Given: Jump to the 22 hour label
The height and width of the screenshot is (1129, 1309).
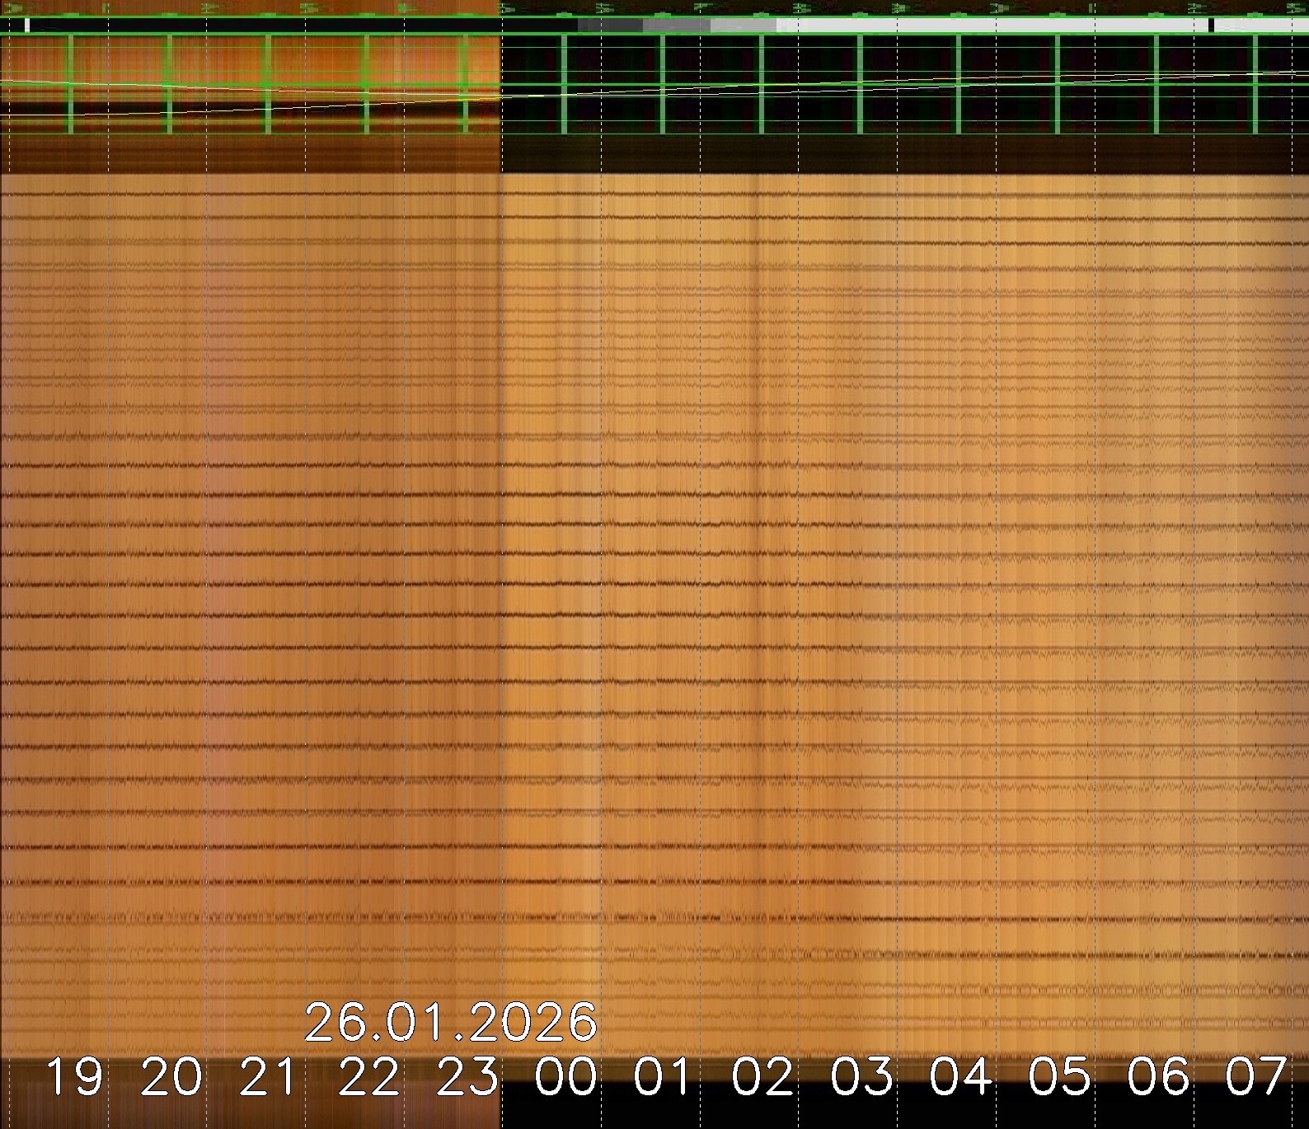Looking at the screenshot, I should pyautogui.click(x=368, y=1077).
